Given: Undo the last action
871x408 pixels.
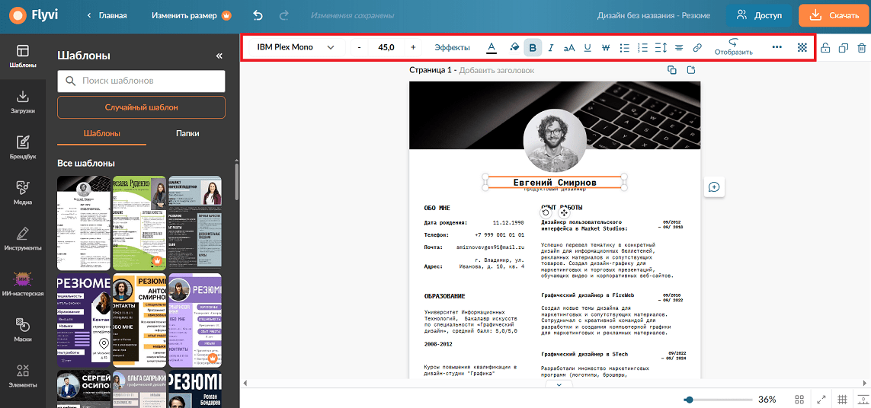Looking at the screenshot, I should [x=258, y=15].
